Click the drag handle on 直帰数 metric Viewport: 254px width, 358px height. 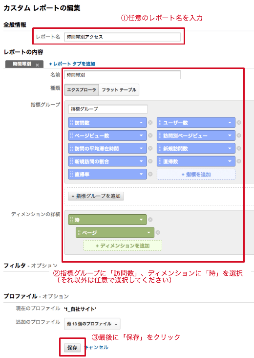tap(160, 161)
